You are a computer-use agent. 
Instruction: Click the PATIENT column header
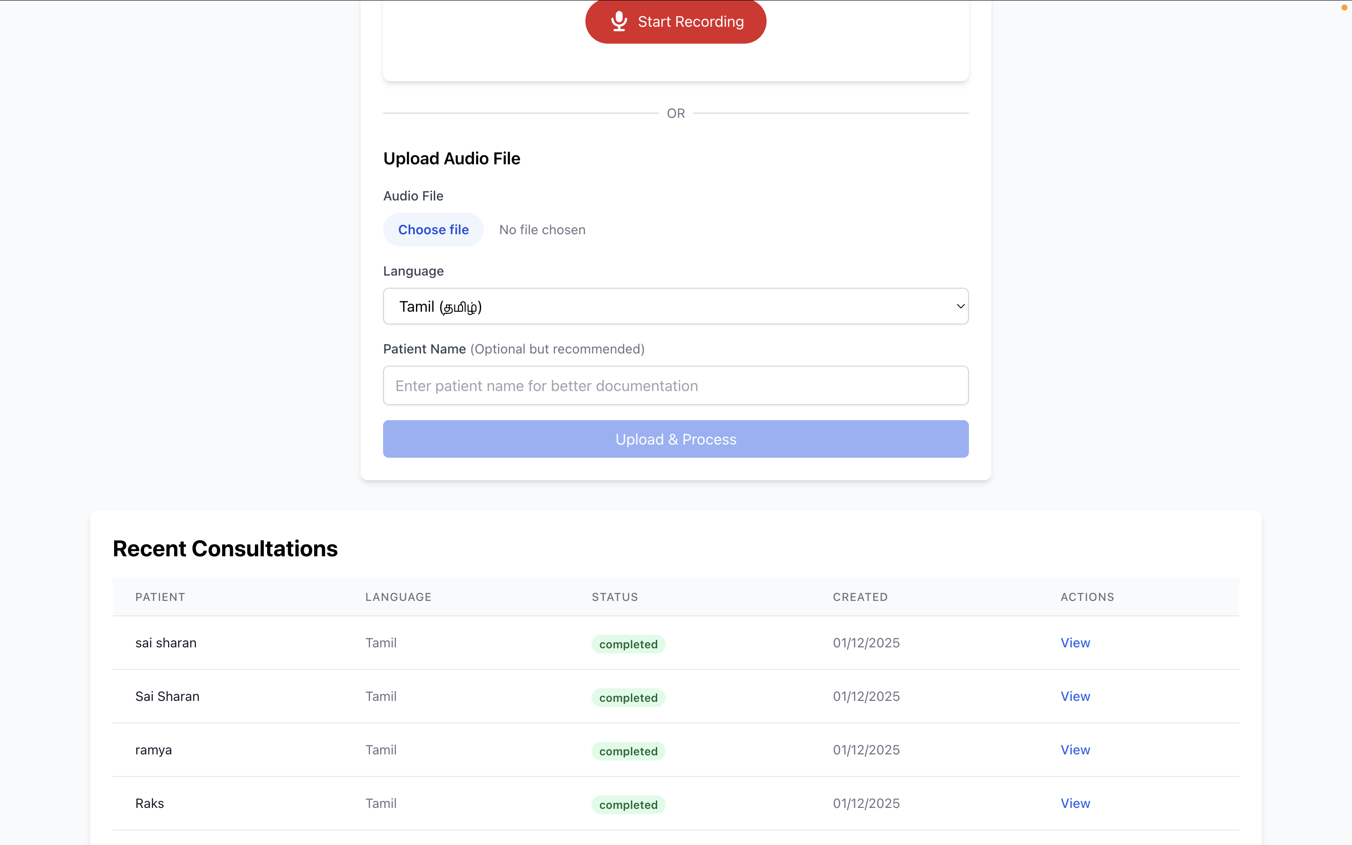pos(160,597)
